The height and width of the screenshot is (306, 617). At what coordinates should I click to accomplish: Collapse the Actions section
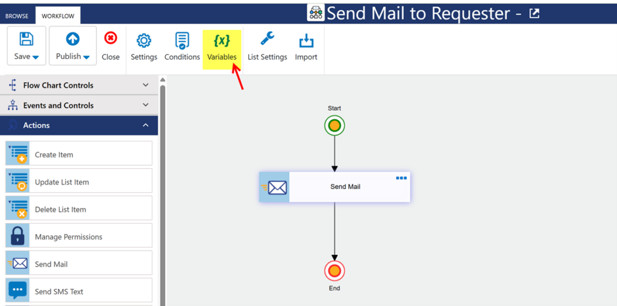coord(145,125)
